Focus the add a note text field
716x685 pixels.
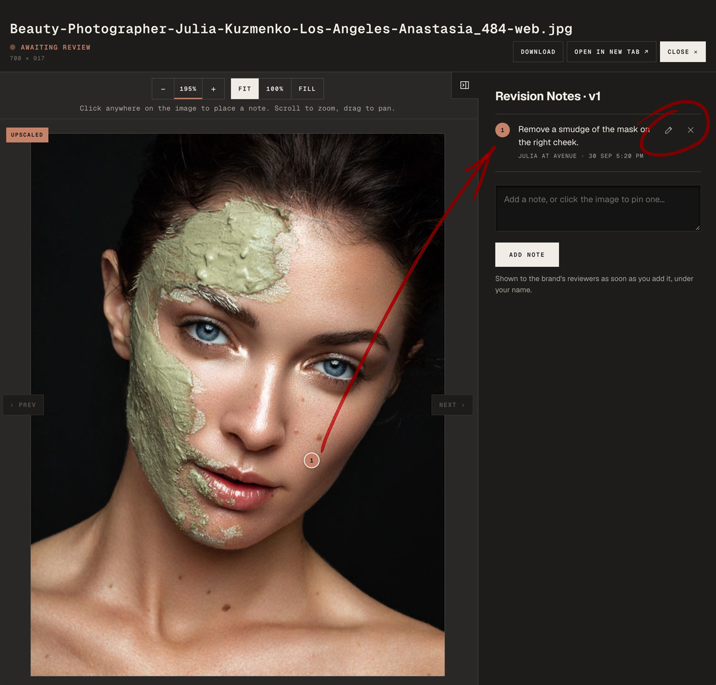pos(598,208)
